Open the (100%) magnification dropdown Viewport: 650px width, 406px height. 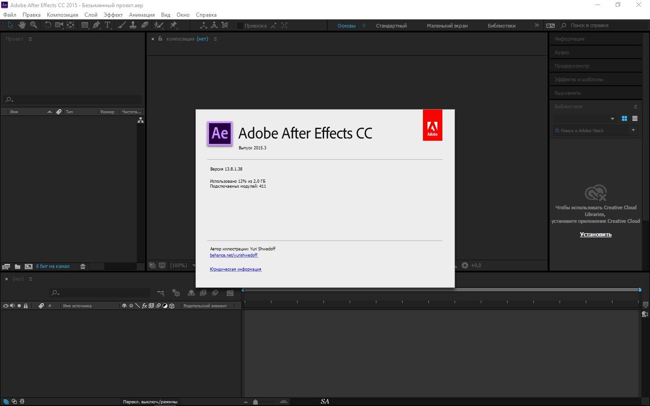(183, 265)
